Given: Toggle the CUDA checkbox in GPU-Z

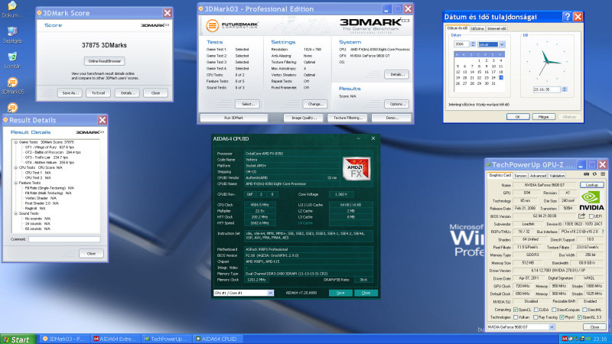Looking at the screenshot, I should click(x=536, y=310).
